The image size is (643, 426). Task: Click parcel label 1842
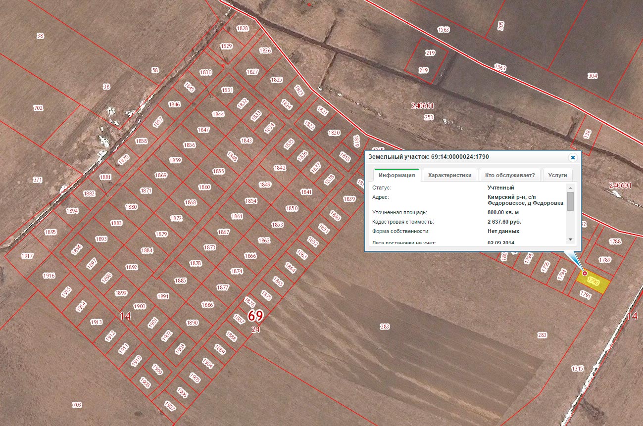pyautogui.click(x=280, y=168)
